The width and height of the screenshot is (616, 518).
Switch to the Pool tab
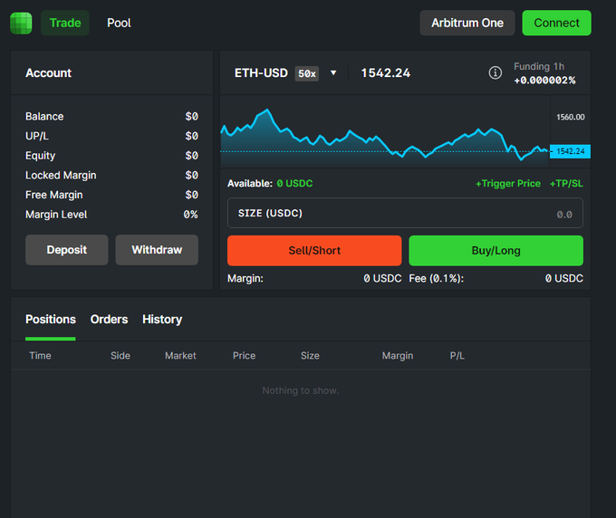tap(119, 23)
